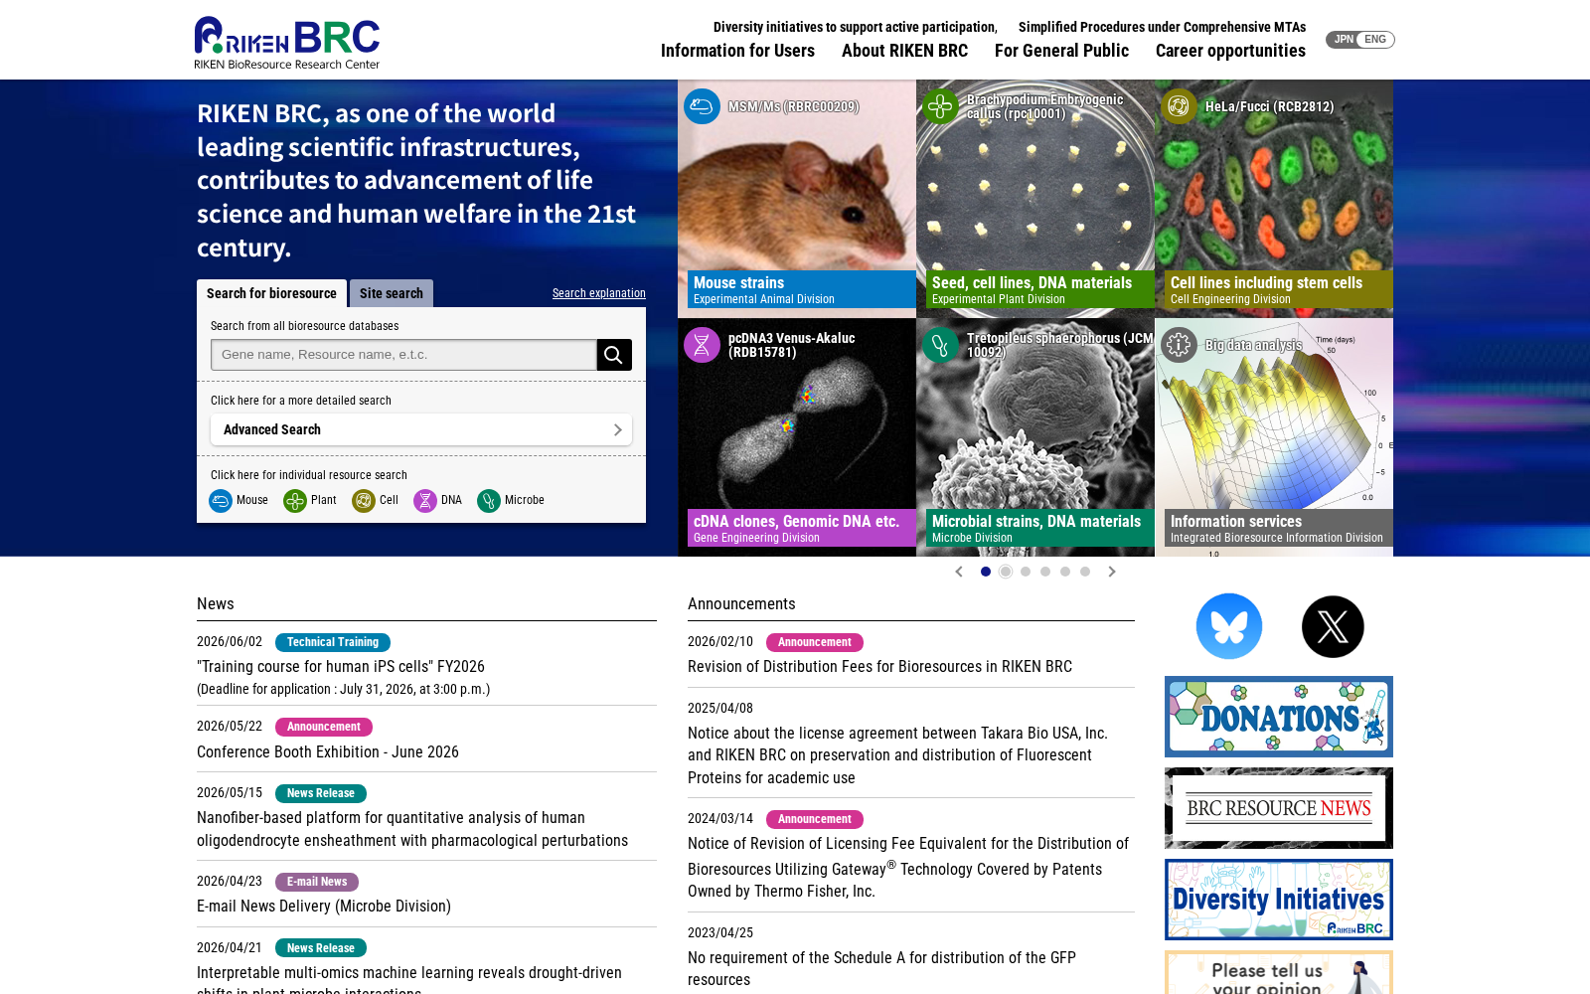The height and width of the screenshot is (994, 1590).
Task: Open Training course for human iPS cells news
Action: (x=341, y=667)
